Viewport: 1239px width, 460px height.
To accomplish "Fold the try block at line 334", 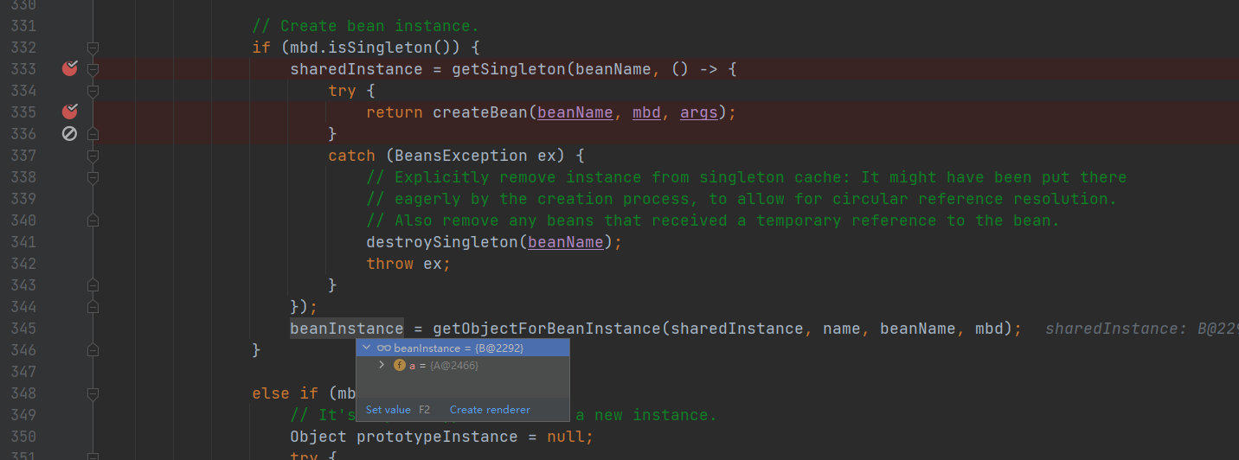I will coord(93,91).
